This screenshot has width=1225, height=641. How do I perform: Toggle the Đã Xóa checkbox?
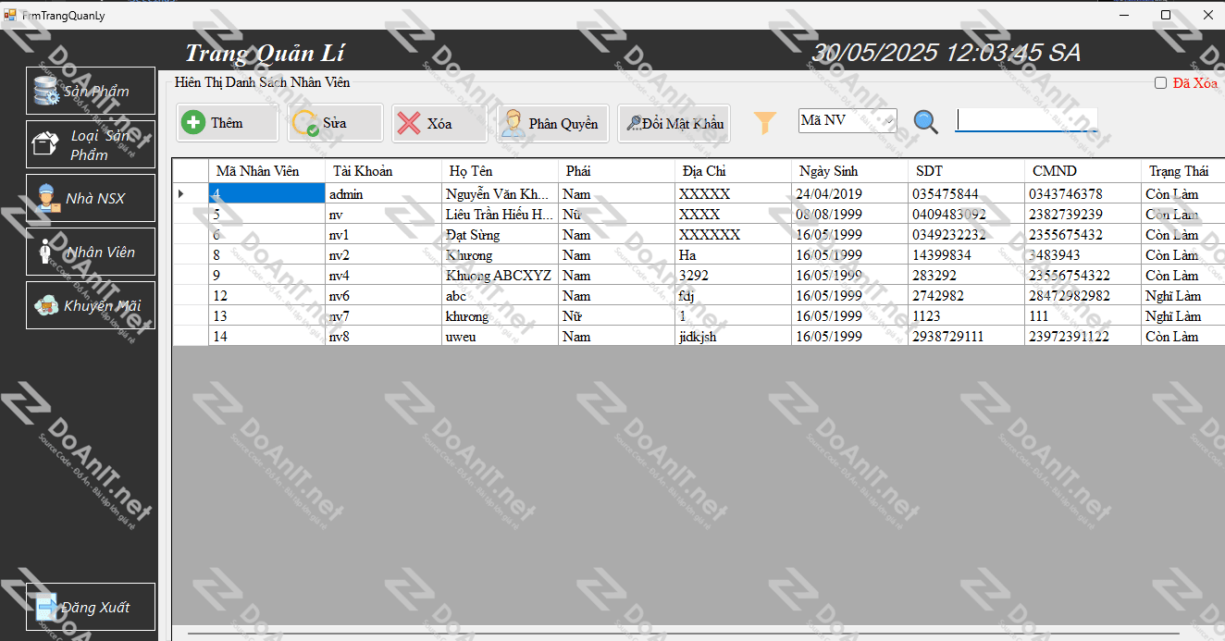[1160, 83]
